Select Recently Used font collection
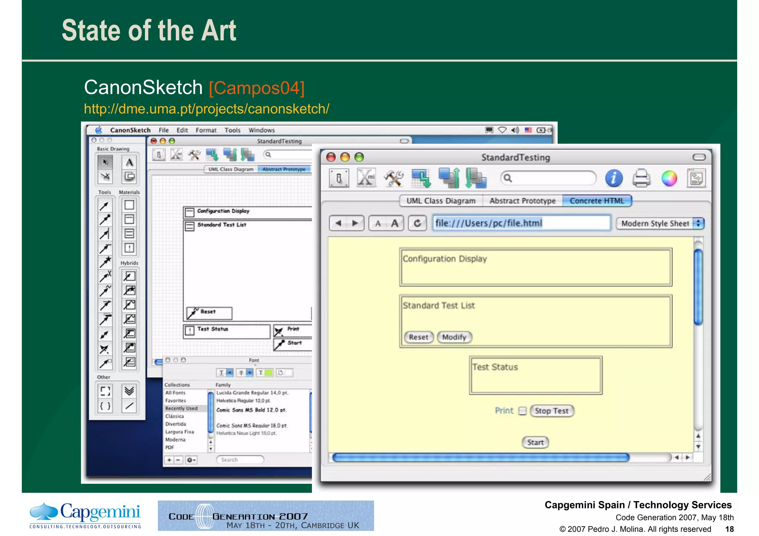This screenshot has height=536, width=759. (185, 408)
